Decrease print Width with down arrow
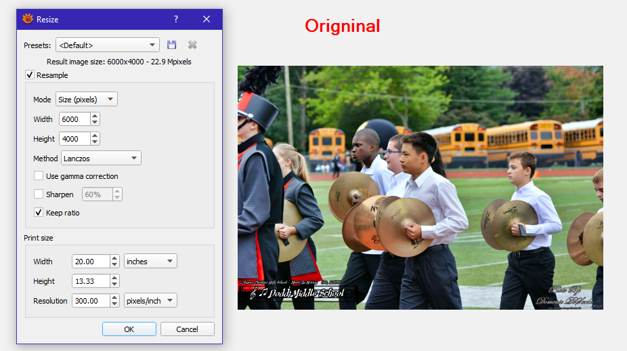This screenshot has width=627, height=351. [114, 264]
